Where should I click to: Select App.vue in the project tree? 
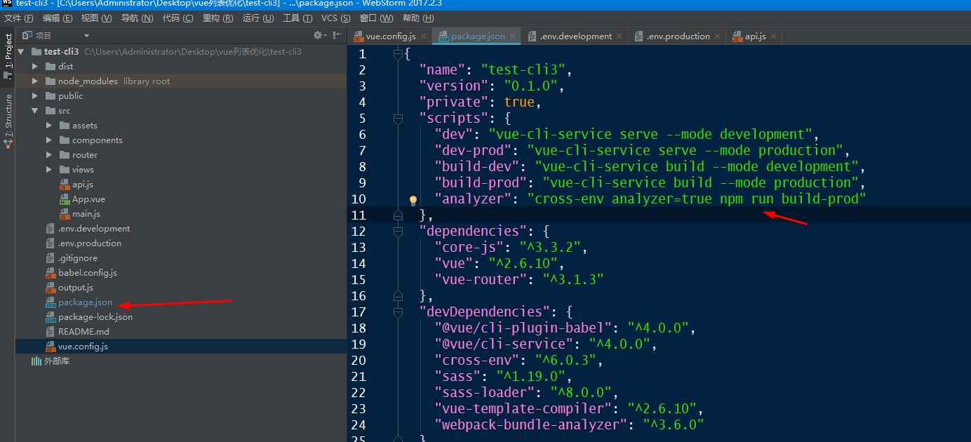click(88, 199)
